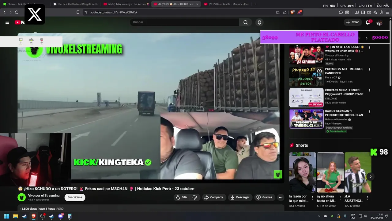
Task: Click the volume speaker tray icon
Action: tap(365, 216)
